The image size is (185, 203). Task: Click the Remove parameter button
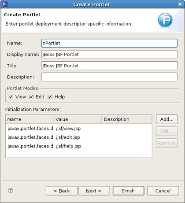point(166,143)
